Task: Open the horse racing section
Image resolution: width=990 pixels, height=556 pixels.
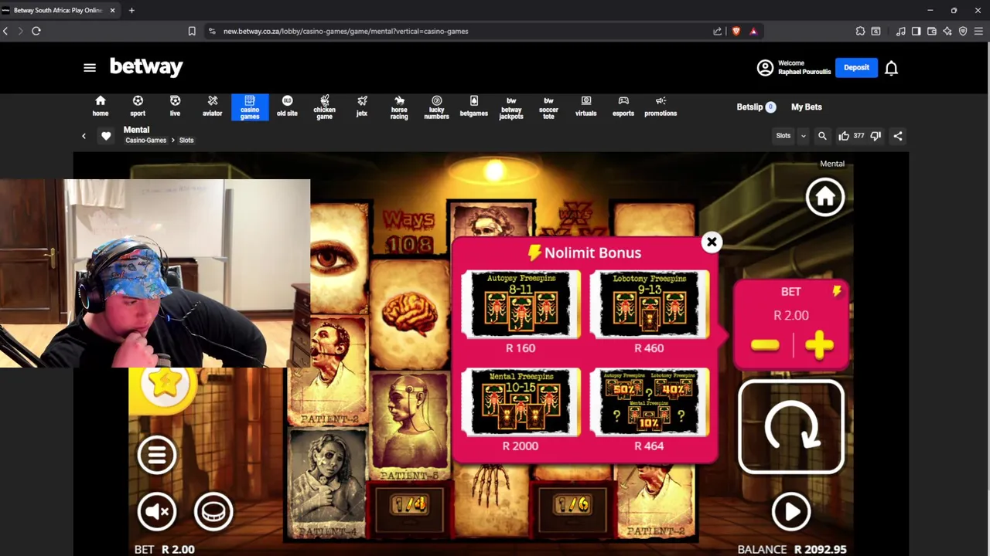Action: coord(399,107)
